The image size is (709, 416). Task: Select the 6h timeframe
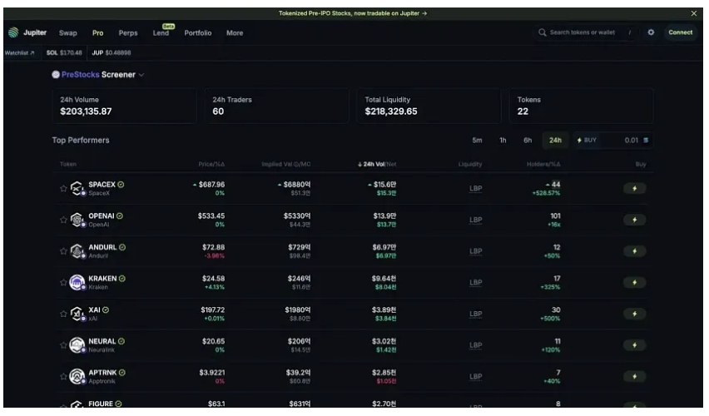(x=528, y=140)
